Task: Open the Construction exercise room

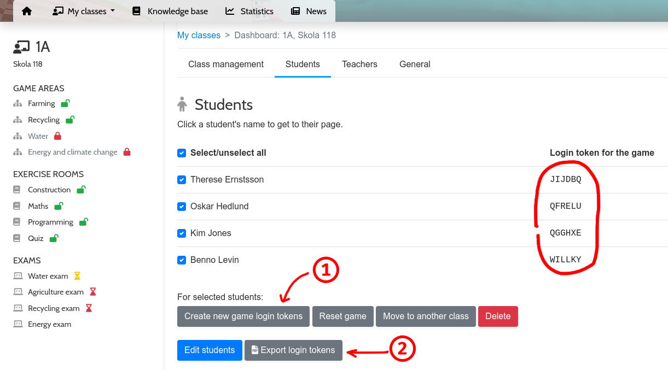Action: (x=49, y=190)
